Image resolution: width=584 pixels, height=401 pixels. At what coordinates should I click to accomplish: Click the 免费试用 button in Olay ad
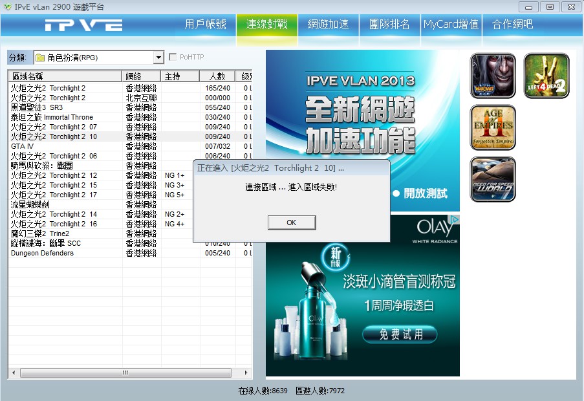(400, 334)
